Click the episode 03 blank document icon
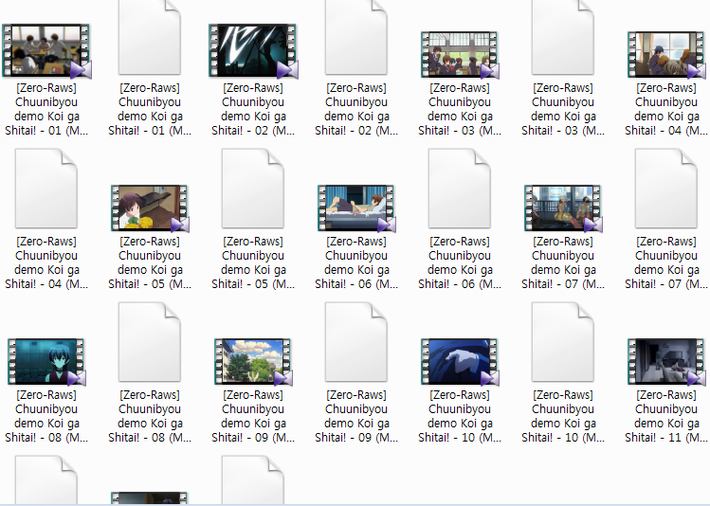The height and width of the screenshot is (506, 710). click(563, 38)
